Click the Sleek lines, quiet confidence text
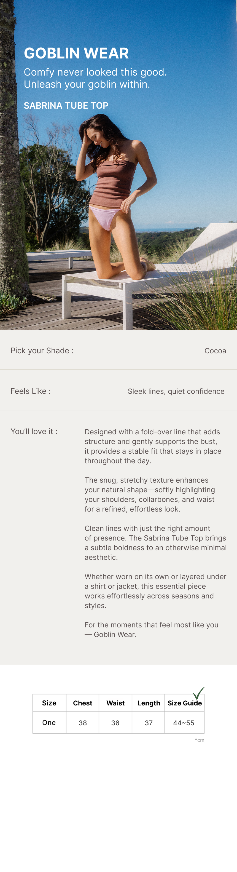The image size is (237, 872). (176, 391)
